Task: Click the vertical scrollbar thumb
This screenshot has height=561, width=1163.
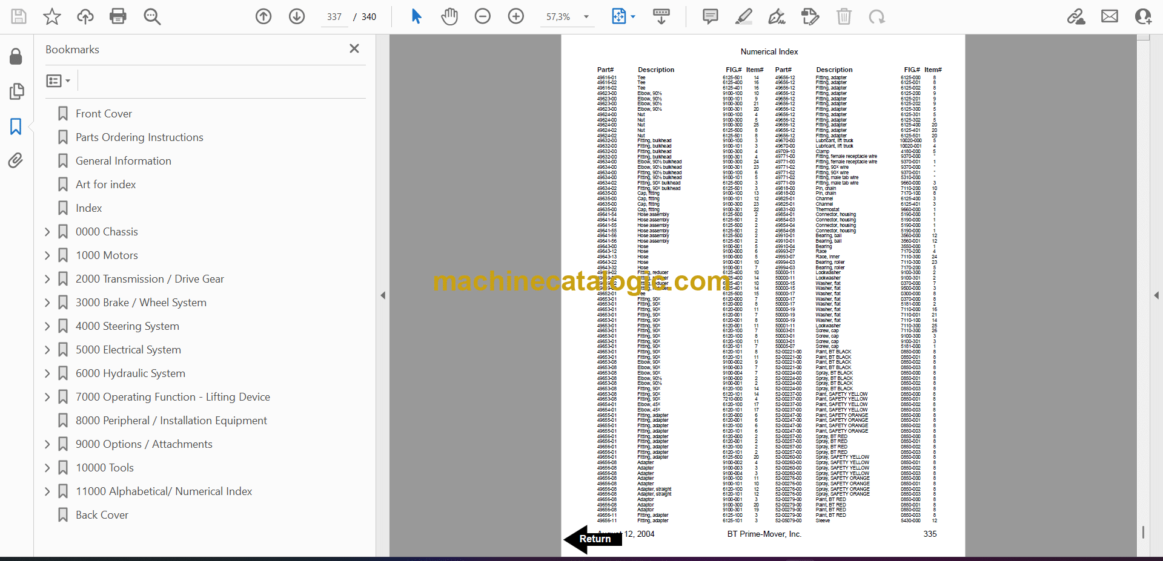Action: [1143, 532]
